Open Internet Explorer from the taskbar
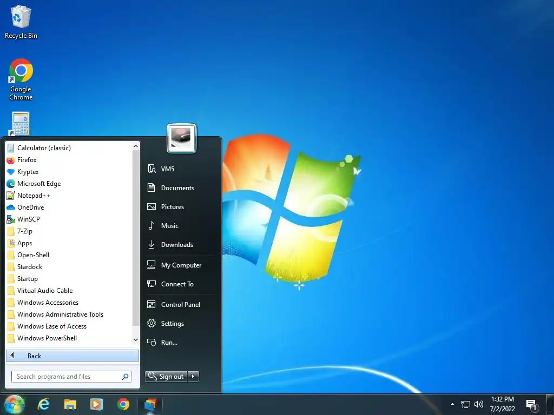The image size is (554, 415). (x=43, y=404)
